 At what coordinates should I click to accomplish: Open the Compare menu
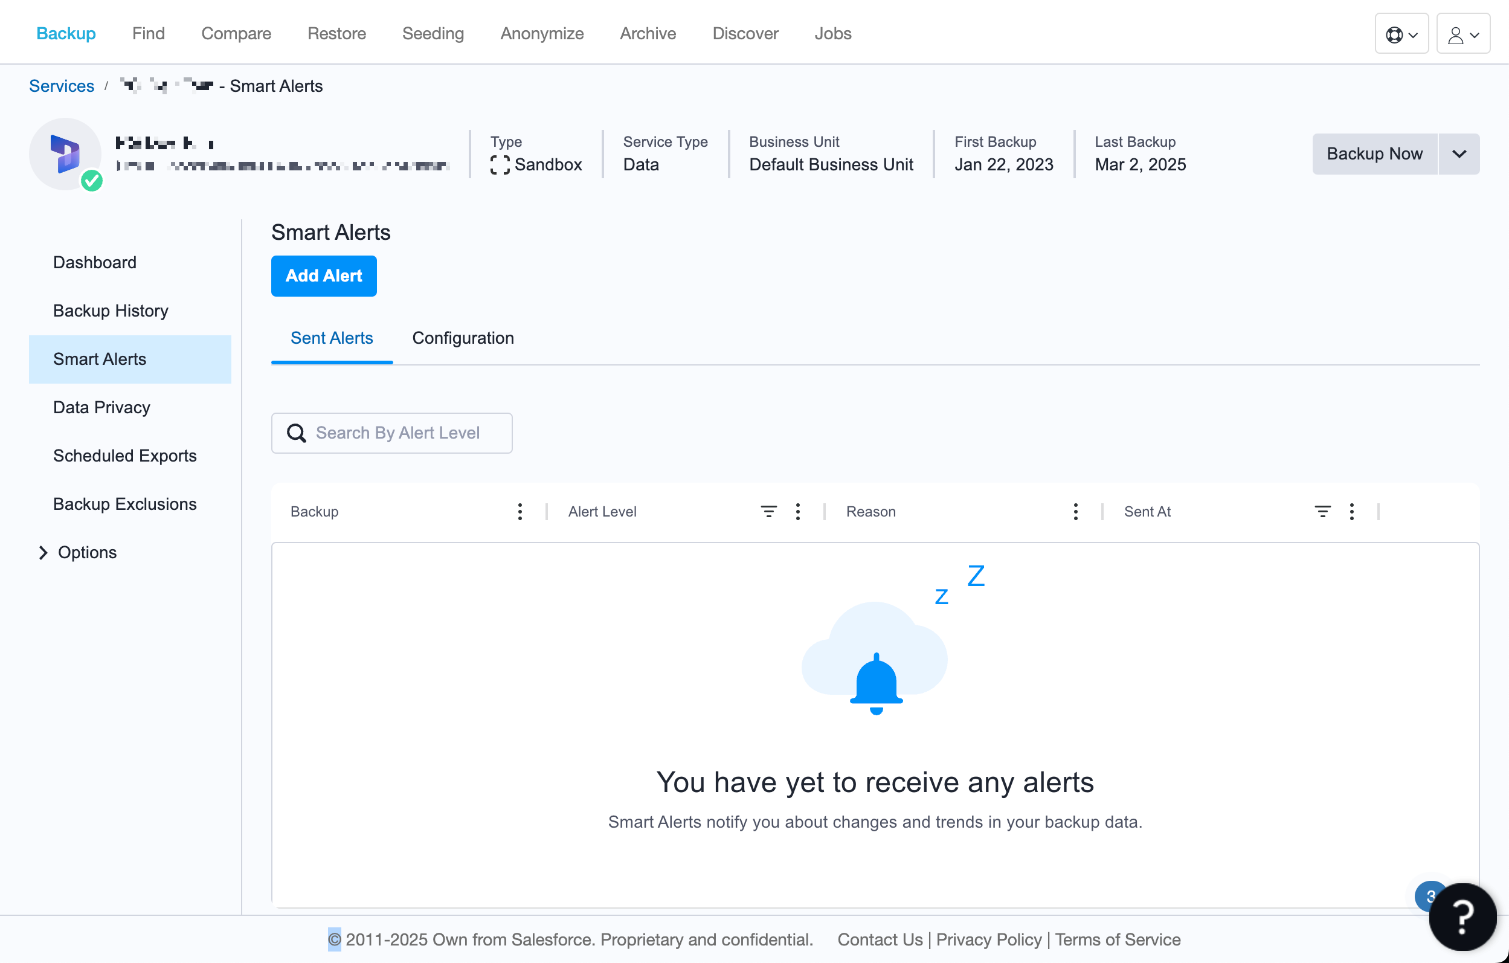click(x=236, y=33)
